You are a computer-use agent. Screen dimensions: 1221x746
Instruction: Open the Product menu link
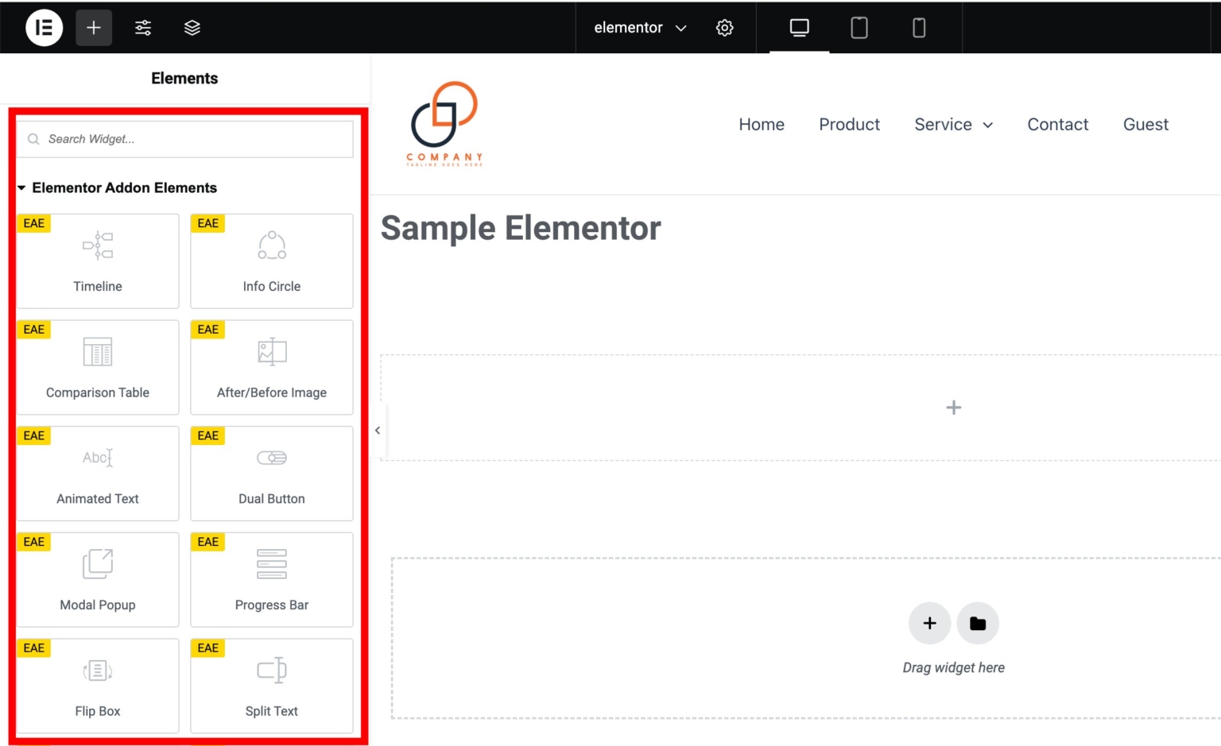pos(849,125)
